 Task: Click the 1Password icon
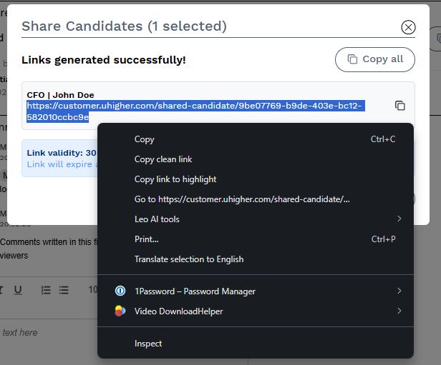[x=120, y=291]
